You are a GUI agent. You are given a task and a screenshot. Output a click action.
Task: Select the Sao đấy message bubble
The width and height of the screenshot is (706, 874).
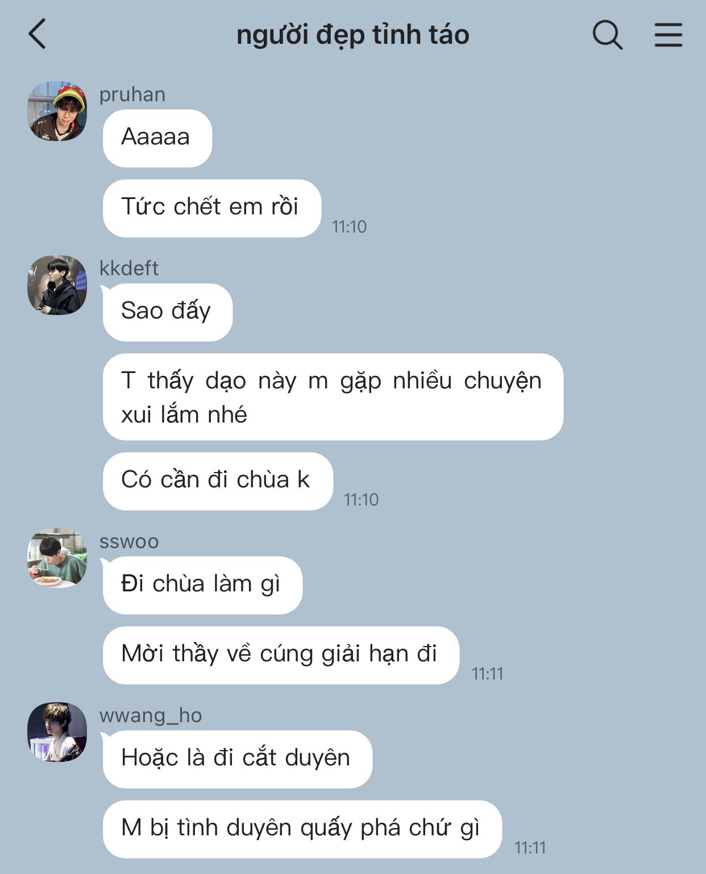(x=168, y=312)
